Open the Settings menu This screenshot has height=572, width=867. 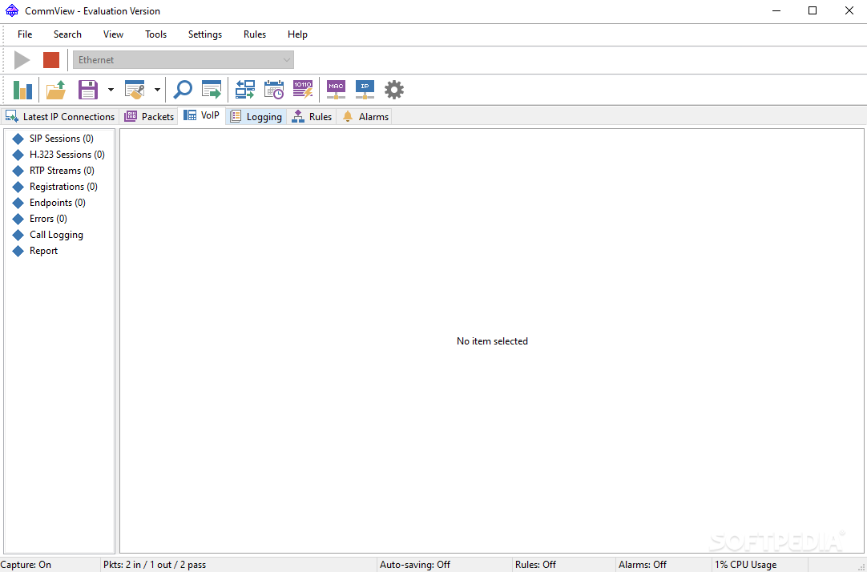pyautogui.click(x=205, y=34)
